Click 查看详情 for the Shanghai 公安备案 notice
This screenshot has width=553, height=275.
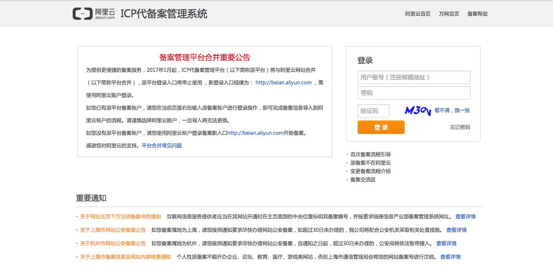point(456,230)
